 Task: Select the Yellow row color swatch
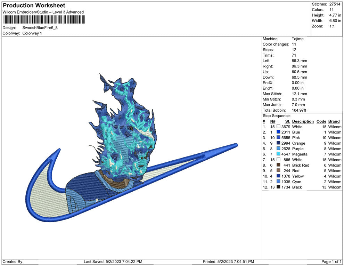pos(278,176)
